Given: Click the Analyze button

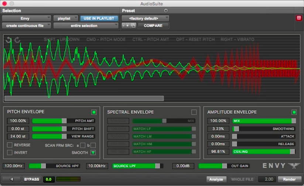Looking at the screenshot, I should pyautogui.click(x=216, y=179).
